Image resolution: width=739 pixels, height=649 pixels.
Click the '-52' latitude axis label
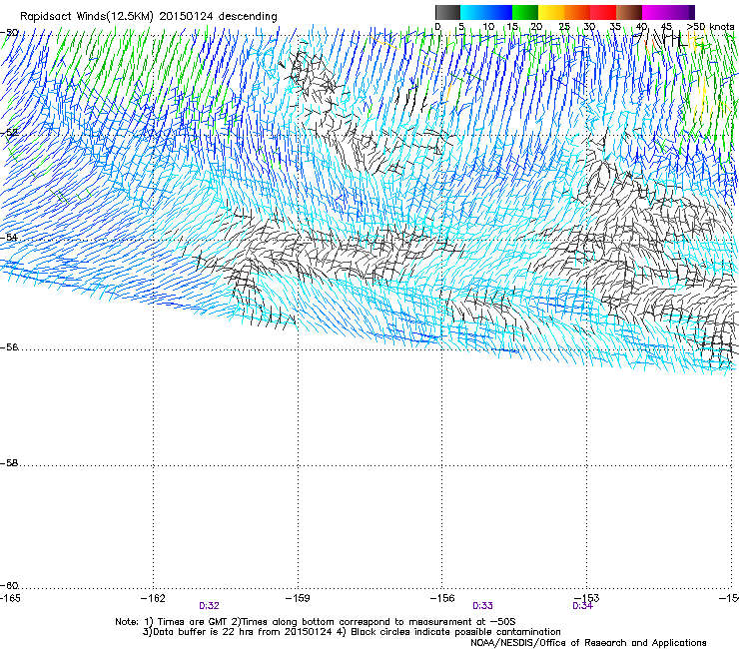coord(9,133)
